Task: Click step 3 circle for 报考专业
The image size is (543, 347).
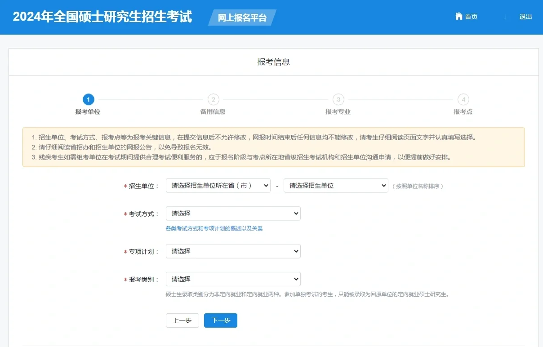Action: point(338,100)
